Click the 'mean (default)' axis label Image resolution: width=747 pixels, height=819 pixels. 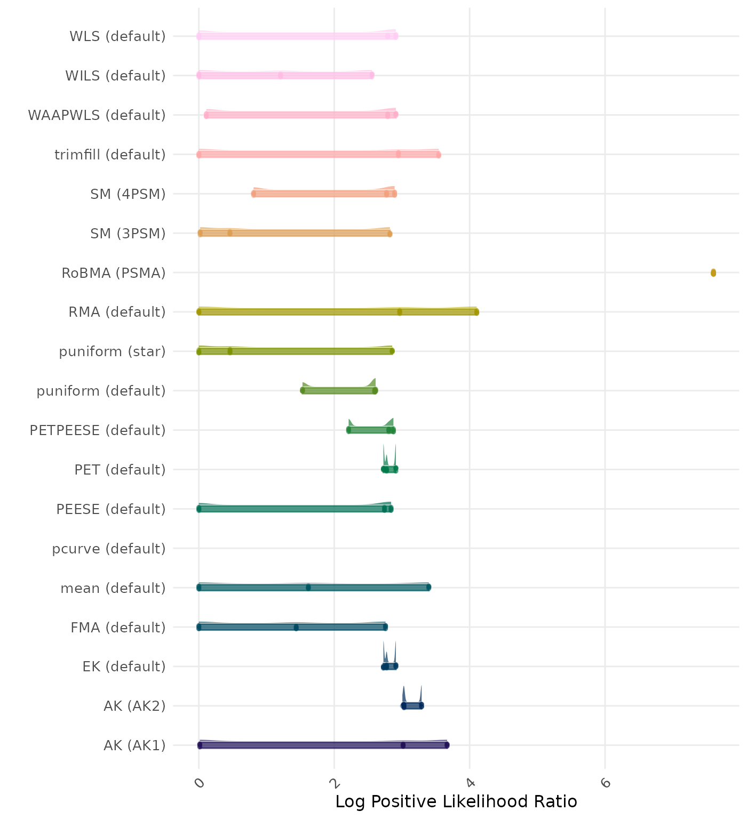[x=113, y=588]
